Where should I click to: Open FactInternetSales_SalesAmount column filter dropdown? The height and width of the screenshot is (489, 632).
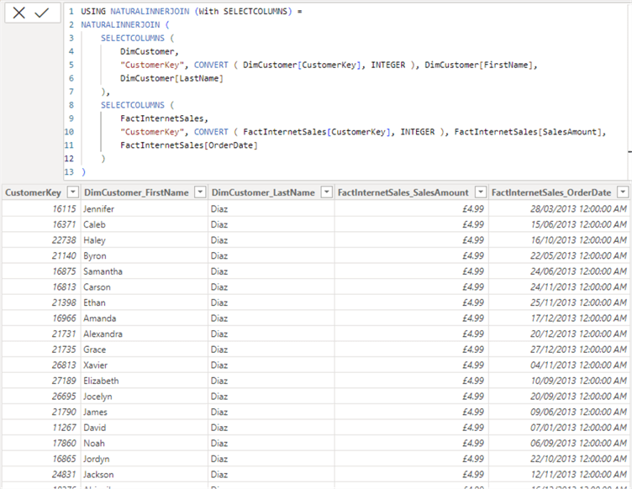pyautogui.click(x=481, y=192)
